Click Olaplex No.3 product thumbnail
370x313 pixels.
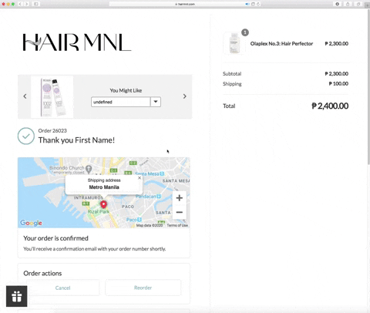[234, 43]
